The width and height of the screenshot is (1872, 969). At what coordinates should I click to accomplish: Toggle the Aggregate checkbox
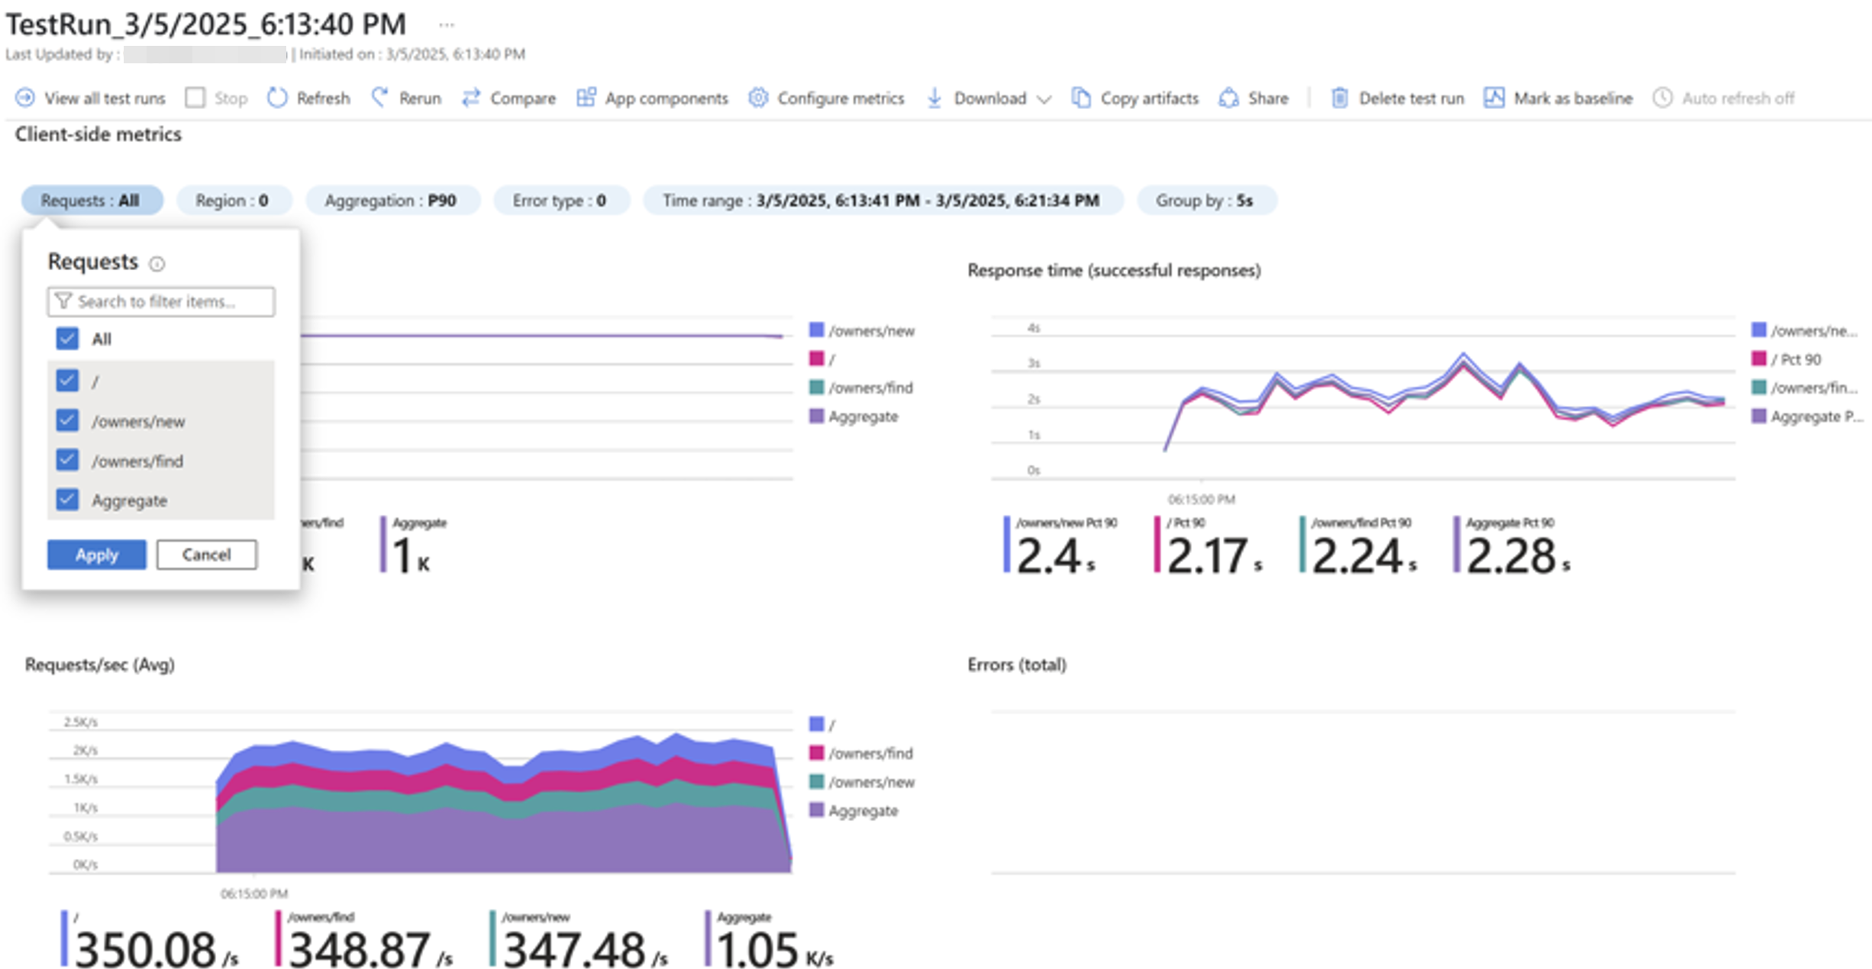pyautogui.click(x=67, y=500)
